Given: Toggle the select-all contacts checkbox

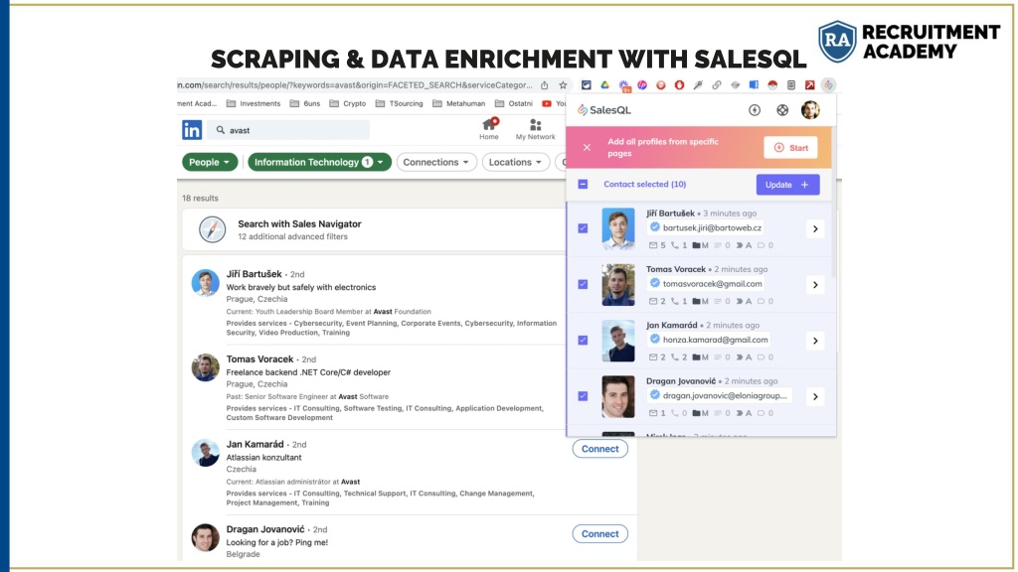Looking at the screenshot, I should click(x=583, y=184).
